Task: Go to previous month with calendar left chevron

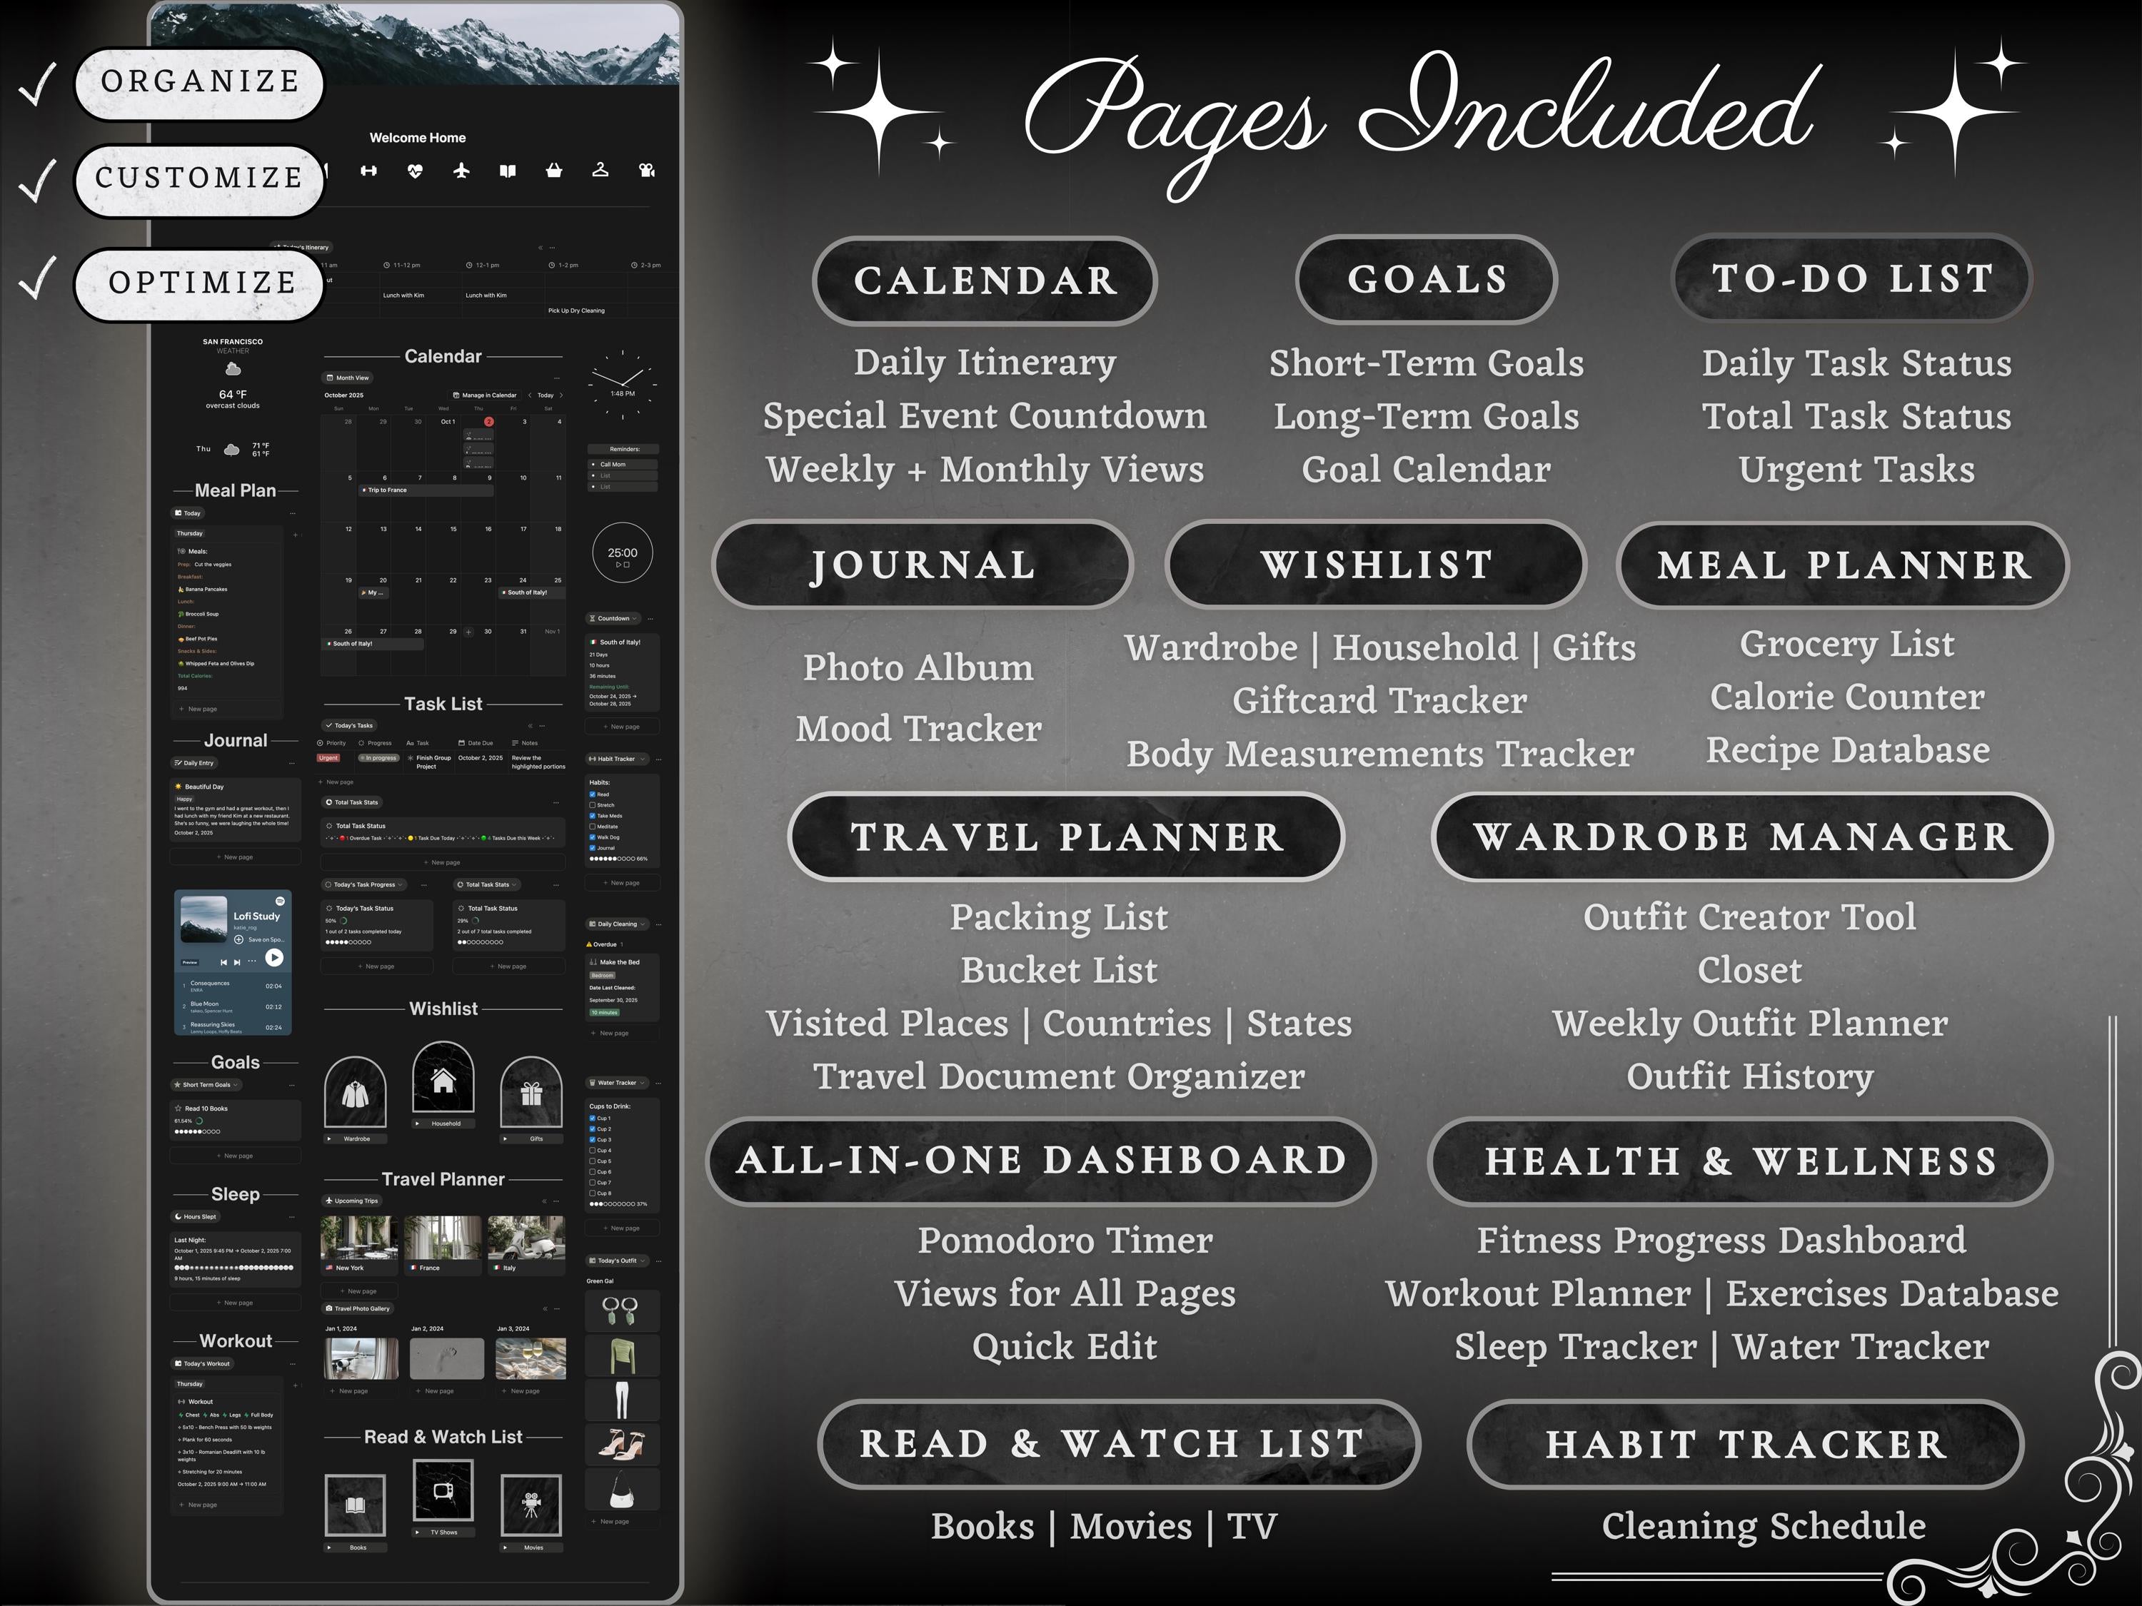Action: (x=530, y=395)
